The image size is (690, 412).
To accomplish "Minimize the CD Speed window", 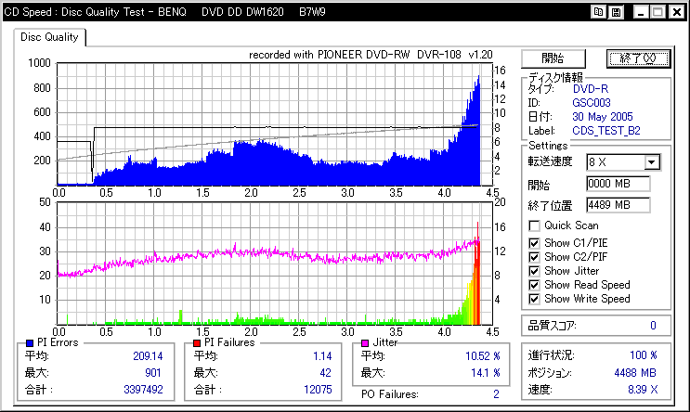I will coord(640,12).
